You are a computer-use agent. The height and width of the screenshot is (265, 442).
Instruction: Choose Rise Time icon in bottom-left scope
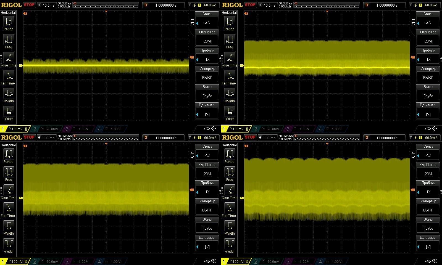click(x=9, y=190)
